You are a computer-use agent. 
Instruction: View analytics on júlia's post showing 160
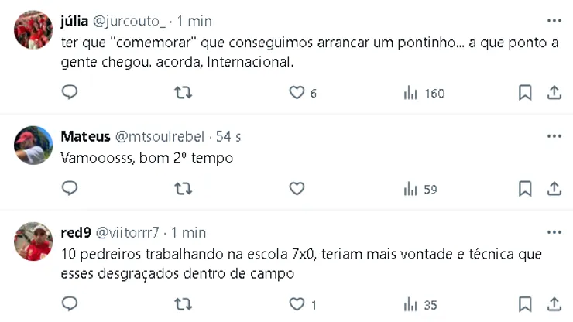(424, 93)
